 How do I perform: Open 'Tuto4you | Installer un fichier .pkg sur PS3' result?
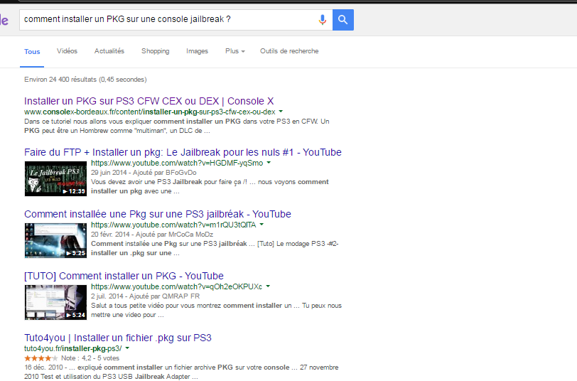click(x=118, y=338)
